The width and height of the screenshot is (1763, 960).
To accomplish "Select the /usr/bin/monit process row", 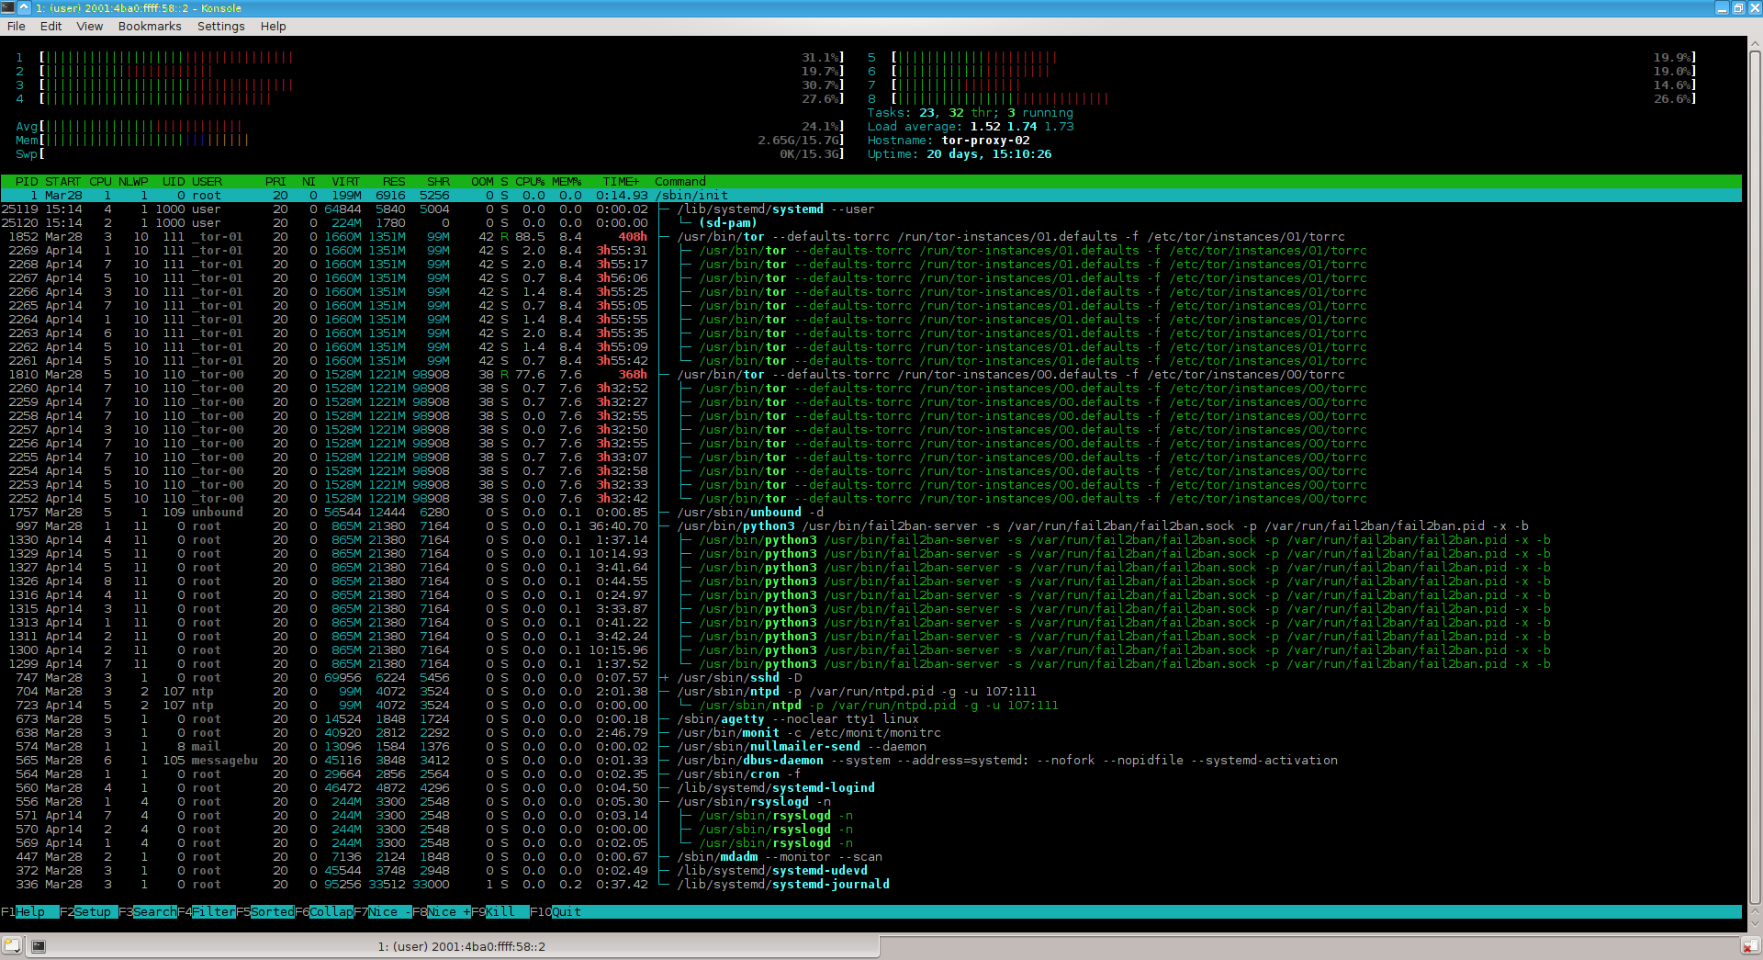I will (x=871, y=732).
